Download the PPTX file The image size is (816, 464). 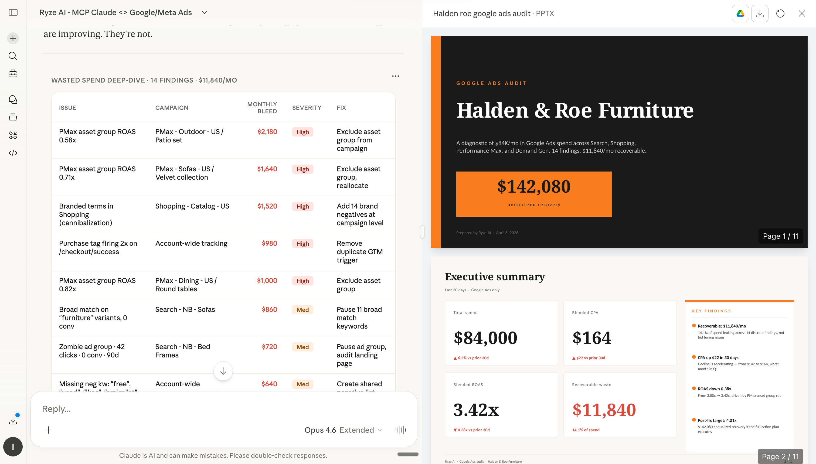(760, 13)
